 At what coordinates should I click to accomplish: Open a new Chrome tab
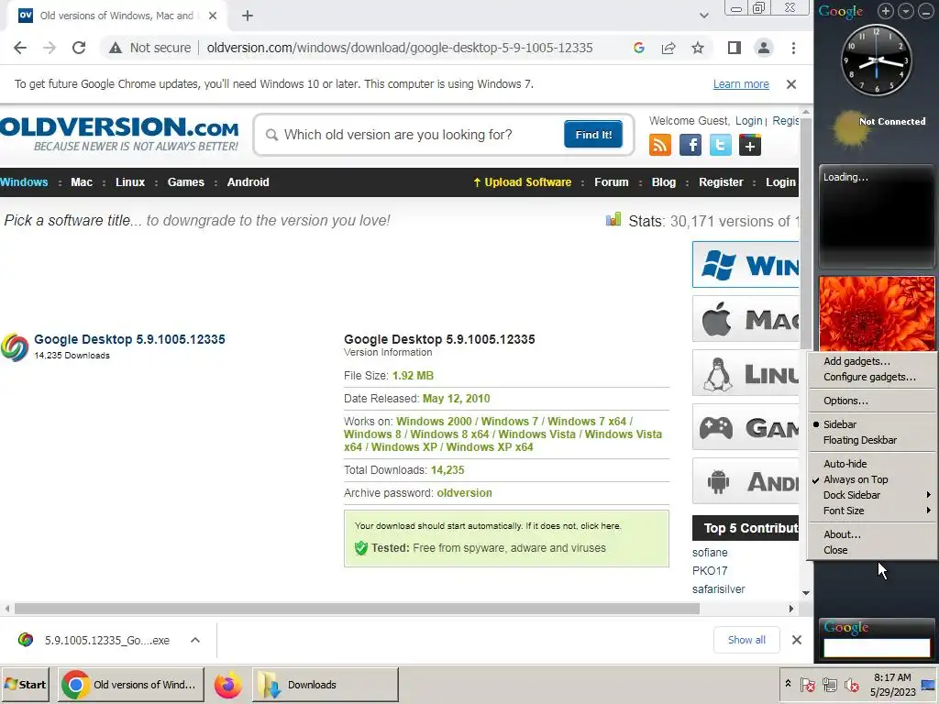(248, 16)
